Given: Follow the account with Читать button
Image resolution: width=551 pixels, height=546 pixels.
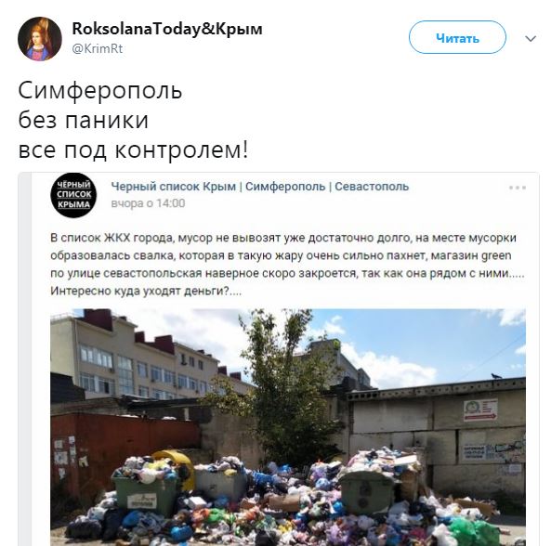Looking at the screenshot, I should (457, 37).
